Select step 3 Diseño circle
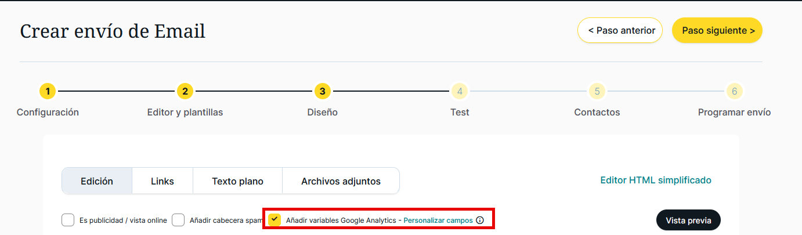Screen dimensions: 802x235 click(322, 91)
